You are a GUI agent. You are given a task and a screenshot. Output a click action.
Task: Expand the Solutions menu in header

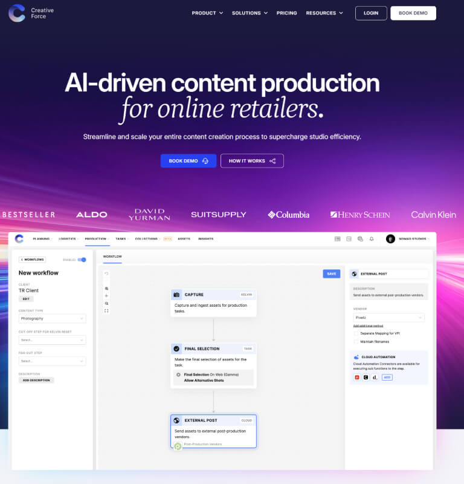pyautogui.click(x=250, y=13)
